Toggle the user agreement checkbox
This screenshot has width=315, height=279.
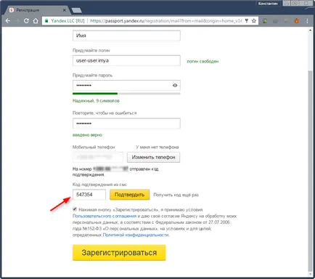[75, 209]
